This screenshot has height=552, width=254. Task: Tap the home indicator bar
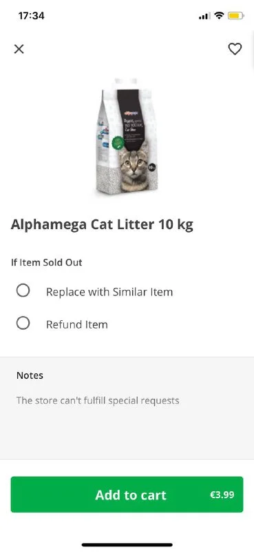point(127,544)
